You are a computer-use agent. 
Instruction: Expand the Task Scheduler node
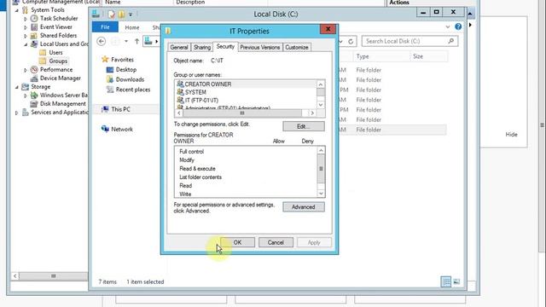[x=26, y=19]
